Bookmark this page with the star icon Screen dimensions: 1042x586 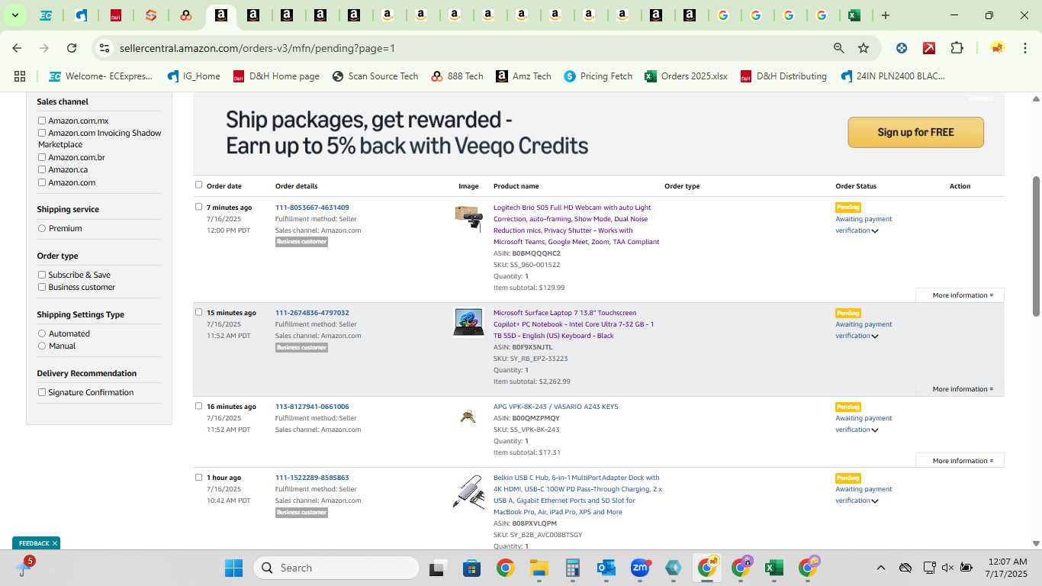click(x=864, y=48)
